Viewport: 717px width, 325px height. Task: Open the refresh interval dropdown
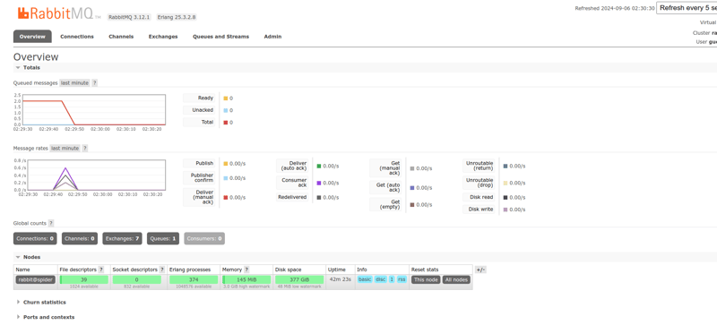tap(687, 8)
